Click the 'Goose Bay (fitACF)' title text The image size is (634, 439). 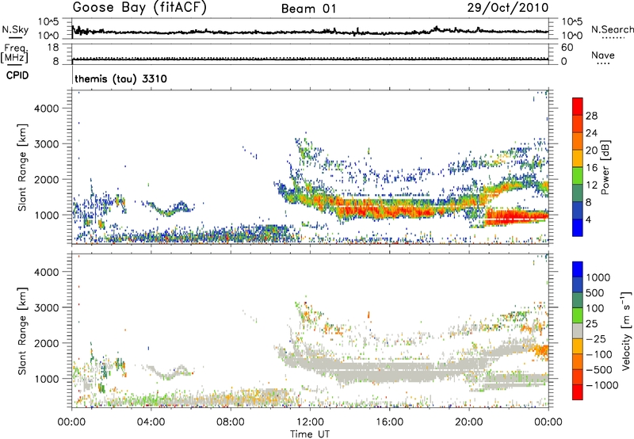(139, 8)
